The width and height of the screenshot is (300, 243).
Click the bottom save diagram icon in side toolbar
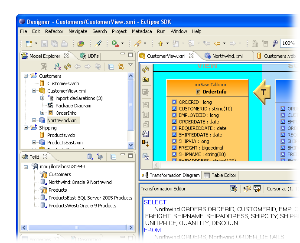[146, 156]
